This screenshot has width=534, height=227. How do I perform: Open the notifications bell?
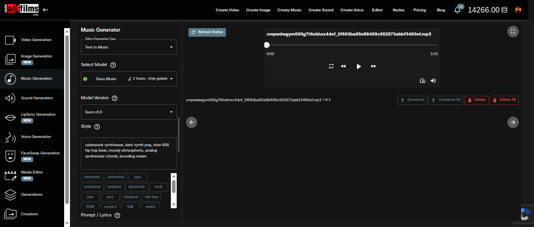(x=457, y=10)
